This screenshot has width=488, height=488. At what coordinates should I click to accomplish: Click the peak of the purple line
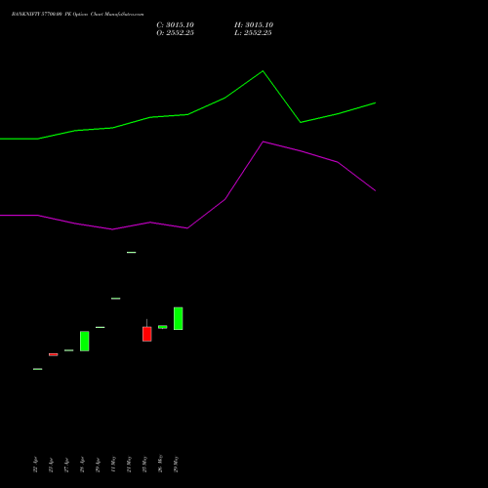coord(263,142)
